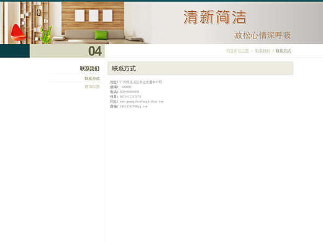Viewport: 323px width, 242px height.
Task: Click the 联系方式 content title bar
Action: [201, 68]
